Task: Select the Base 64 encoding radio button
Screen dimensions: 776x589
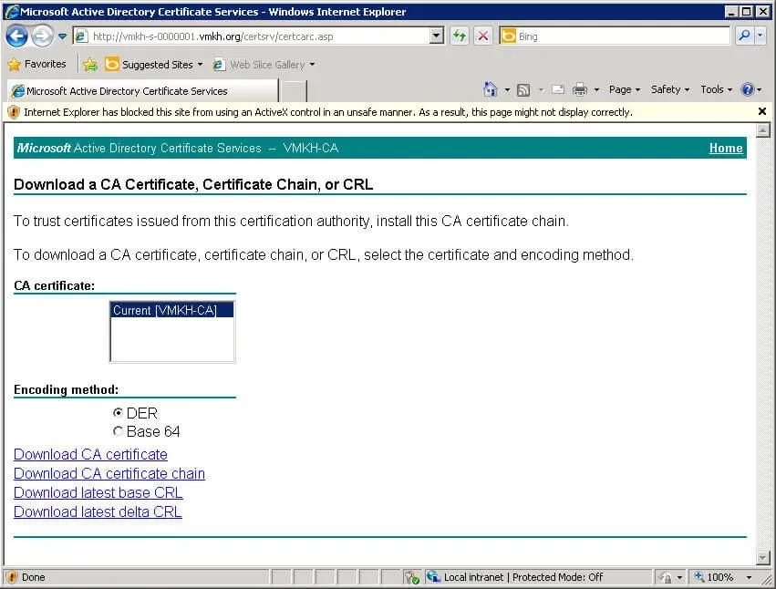Action: coord(118,431)
